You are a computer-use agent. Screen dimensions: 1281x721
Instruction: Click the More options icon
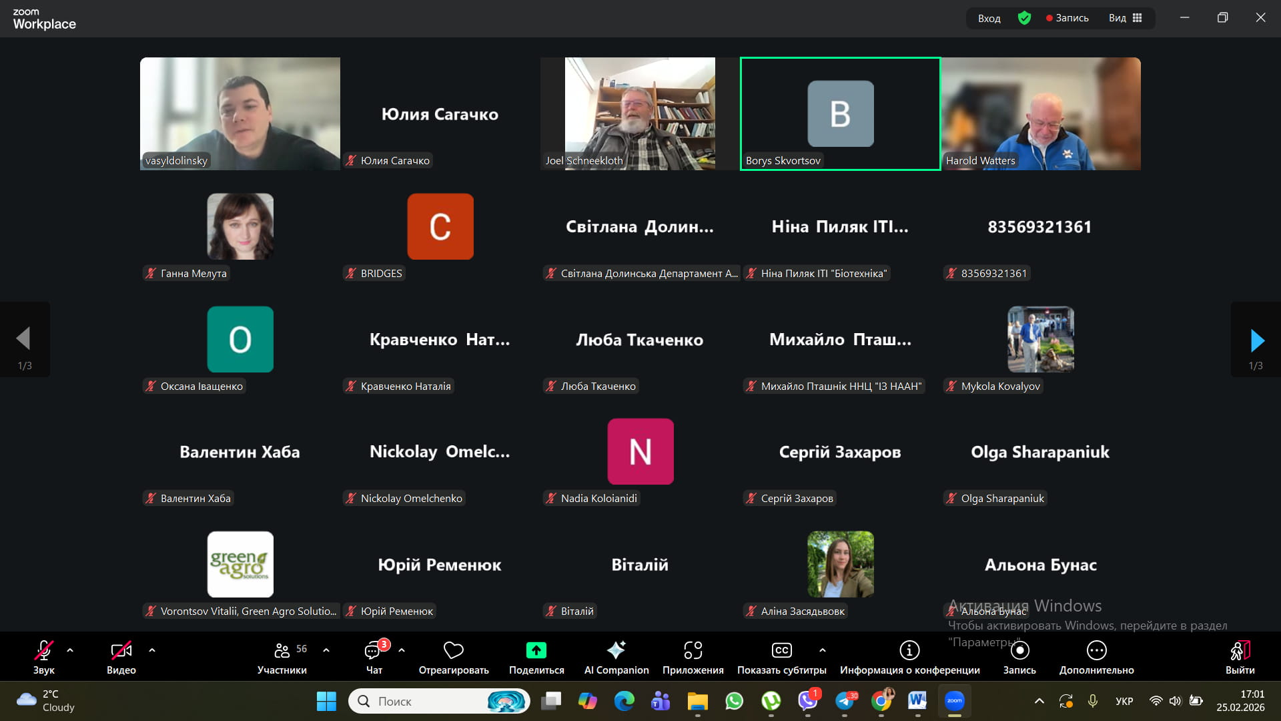click(x=1096, y=651)
